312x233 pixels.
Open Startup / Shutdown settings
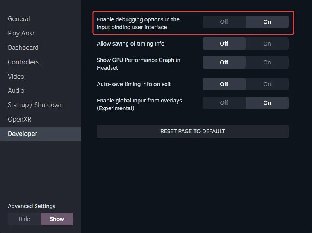point(35,105)
